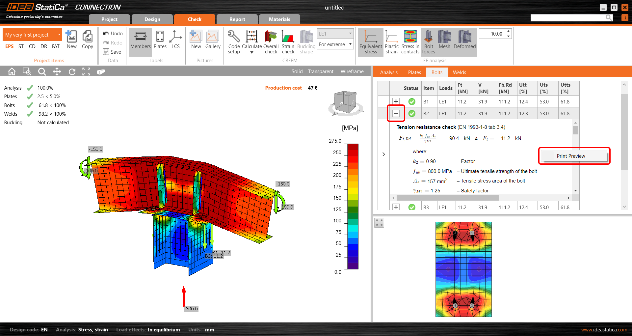632x336 pixels.
Task: Enable Solid display mode
Action: [x=297, y=71]
